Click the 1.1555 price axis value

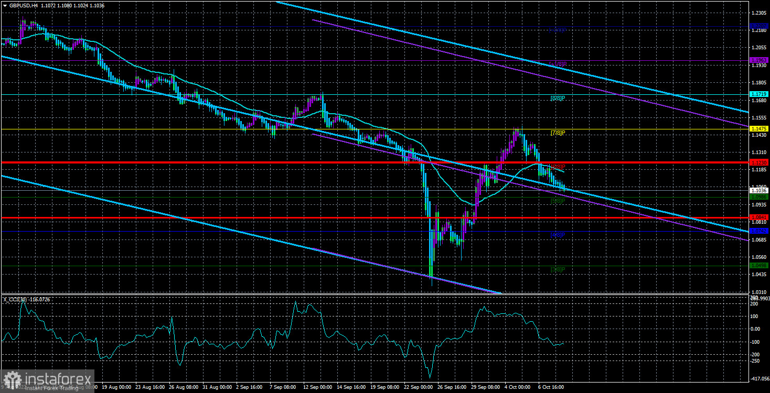click(x=758, y=118)
